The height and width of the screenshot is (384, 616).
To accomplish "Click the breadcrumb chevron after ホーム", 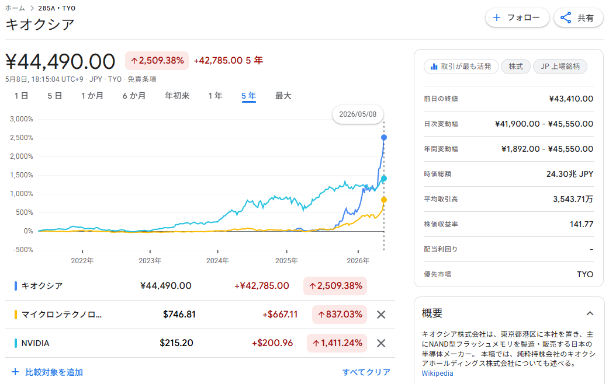I will 32,8.
